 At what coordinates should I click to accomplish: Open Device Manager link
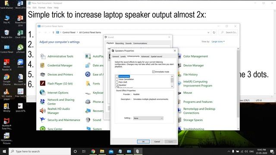tap(194, 65)
